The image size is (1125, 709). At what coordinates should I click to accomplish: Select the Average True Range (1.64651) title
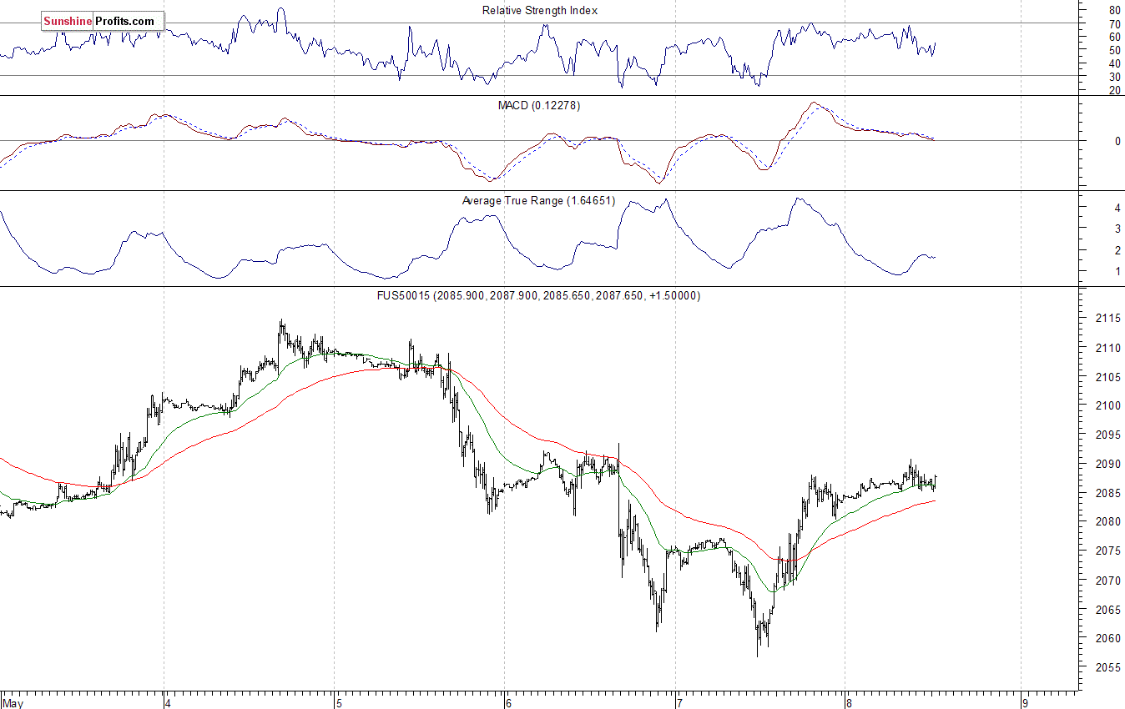tap(538, 201)
